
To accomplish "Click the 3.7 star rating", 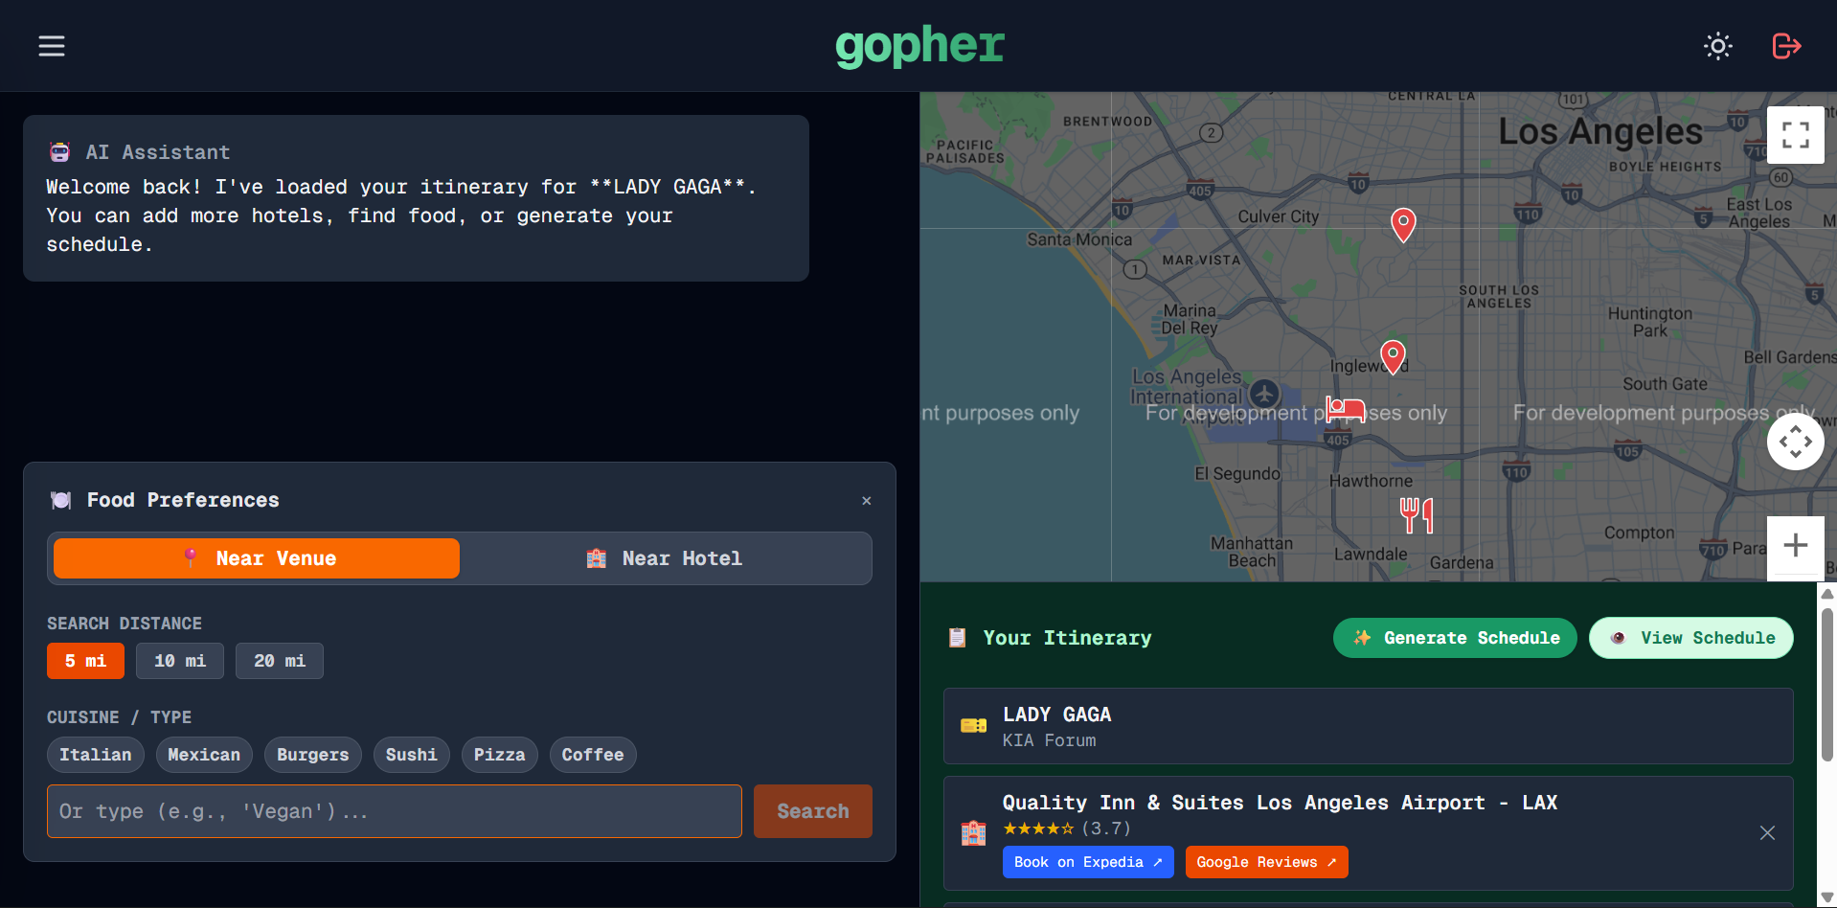I will pos(1067,829).
